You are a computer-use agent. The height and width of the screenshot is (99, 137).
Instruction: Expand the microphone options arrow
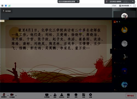tap(8, 95)
